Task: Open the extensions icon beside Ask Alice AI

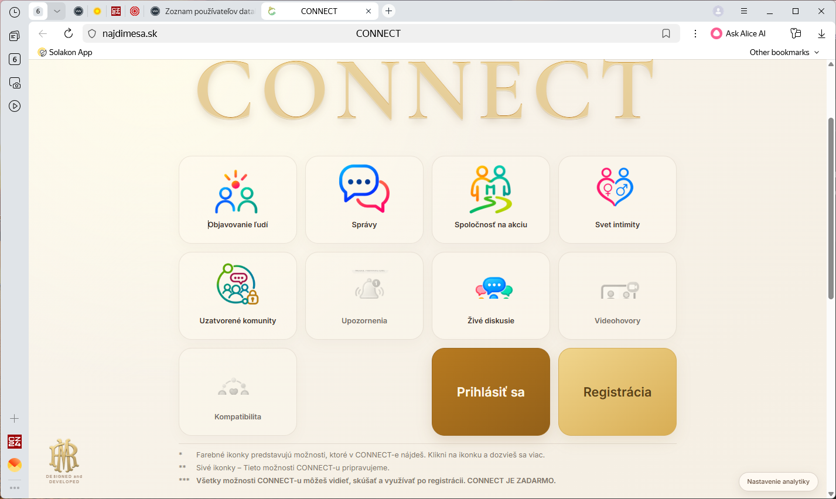Action: tap(796, 33)
